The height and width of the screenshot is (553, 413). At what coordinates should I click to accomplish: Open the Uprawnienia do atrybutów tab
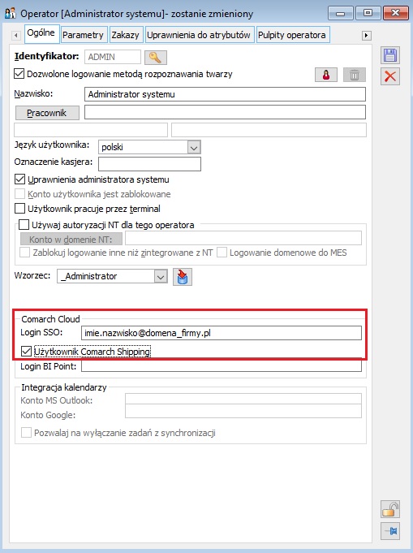199,35
